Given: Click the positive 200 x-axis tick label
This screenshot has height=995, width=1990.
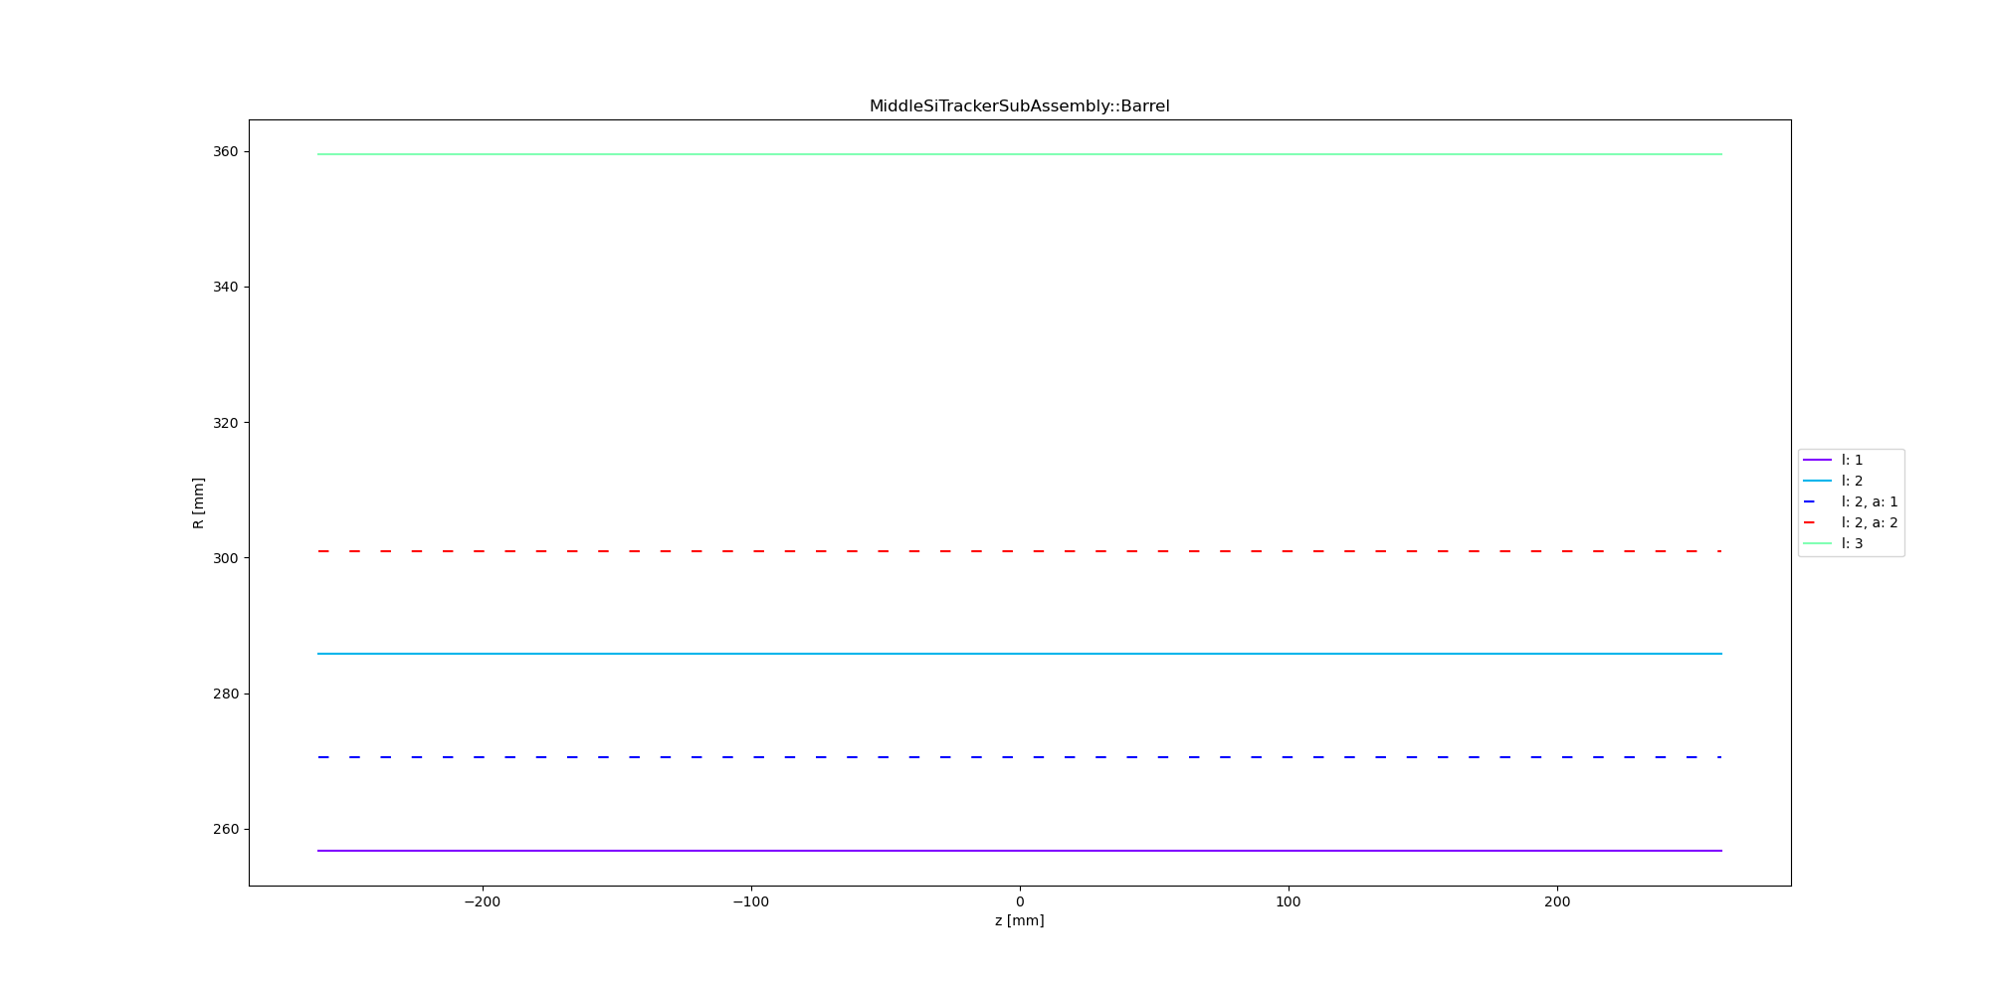Looking at the screenshot, I should (1556, 902).
